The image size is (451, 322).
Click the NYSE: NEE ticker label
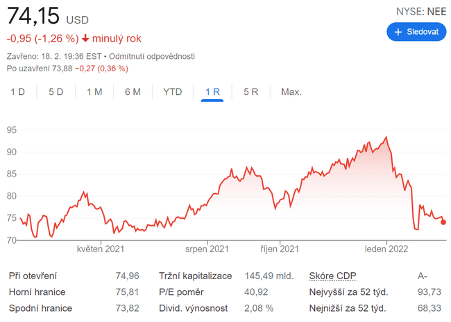point(421,11)
